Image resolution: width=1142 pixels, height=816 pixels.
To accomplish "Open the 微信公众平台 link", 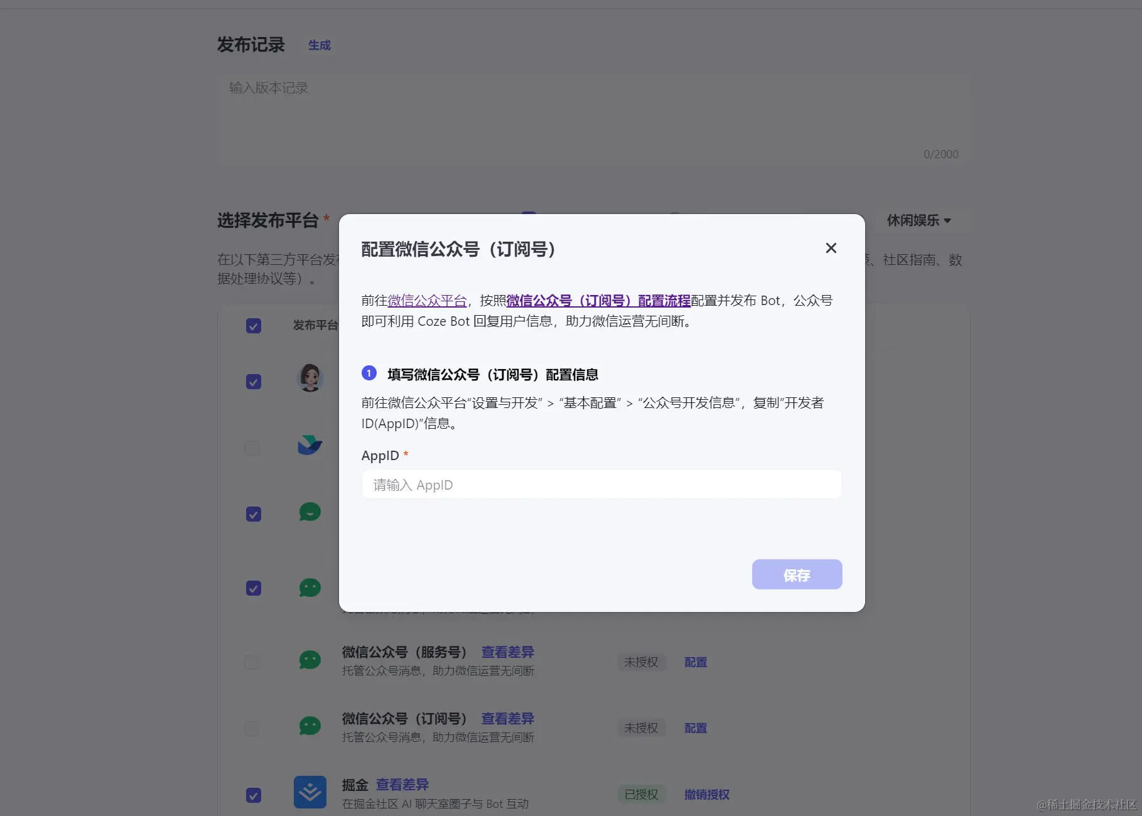I will (427, 301).
